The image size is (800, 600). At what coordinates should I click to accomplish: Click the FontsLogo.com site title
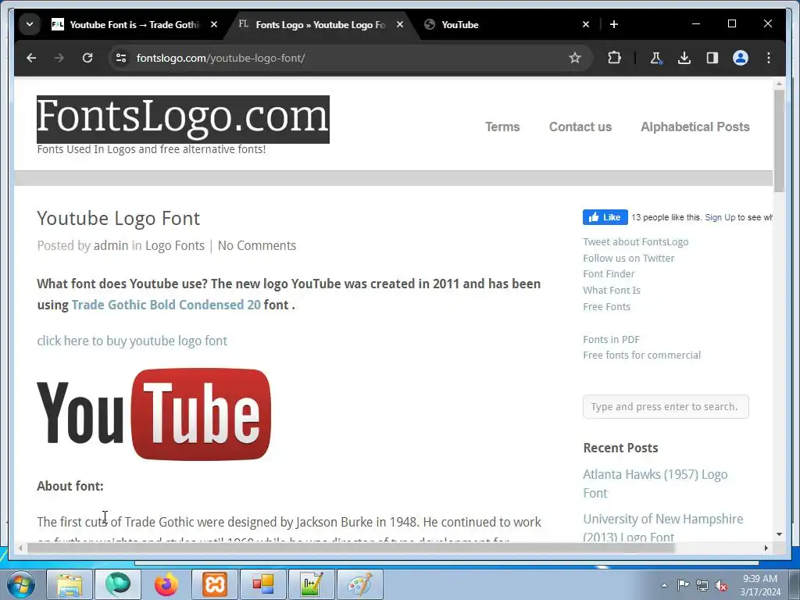pyautogui.click(x=183, y=119)
